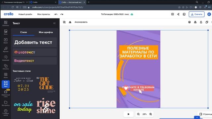Select the on sale today text style

point(24,106)
